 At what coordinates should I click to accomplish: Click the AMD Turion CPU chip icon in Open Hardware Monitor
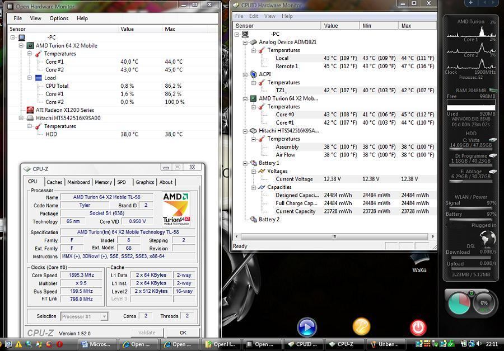(x=30, y=46)
